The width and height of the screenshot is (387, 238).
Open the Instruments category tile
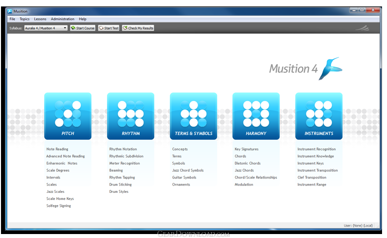pyautogui.click(x=319, y=116)
